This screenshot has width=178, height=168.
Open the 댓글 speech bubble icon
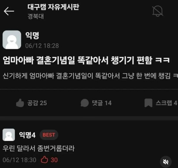point(85,103)
